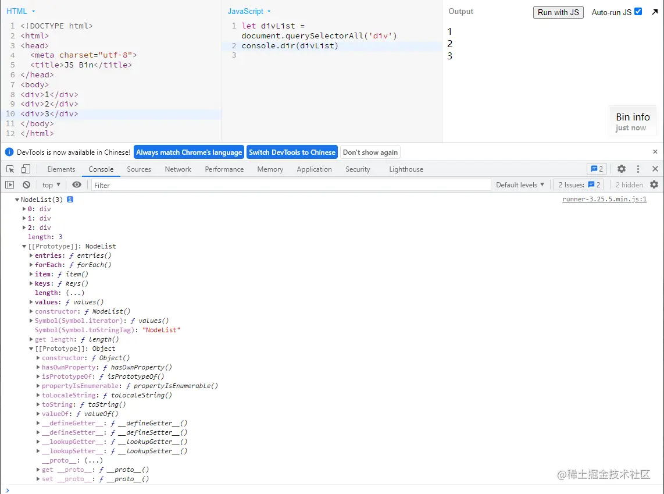Click into the console Filter field
Screen dimensions: 664x494
291,185
